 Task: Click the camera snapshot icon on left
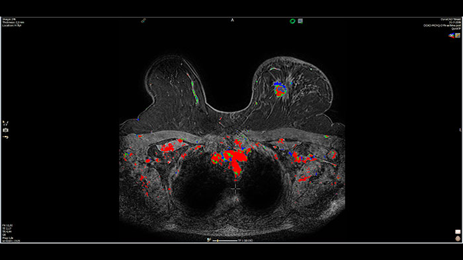point(5,130)
